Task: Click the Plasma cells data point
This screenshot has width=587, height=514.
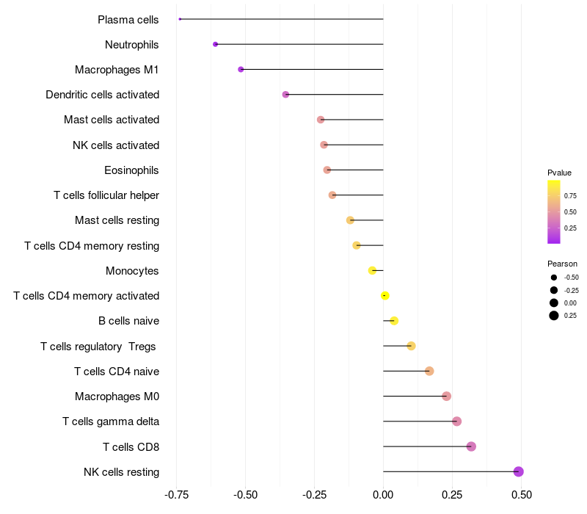Action: [180, 19]
